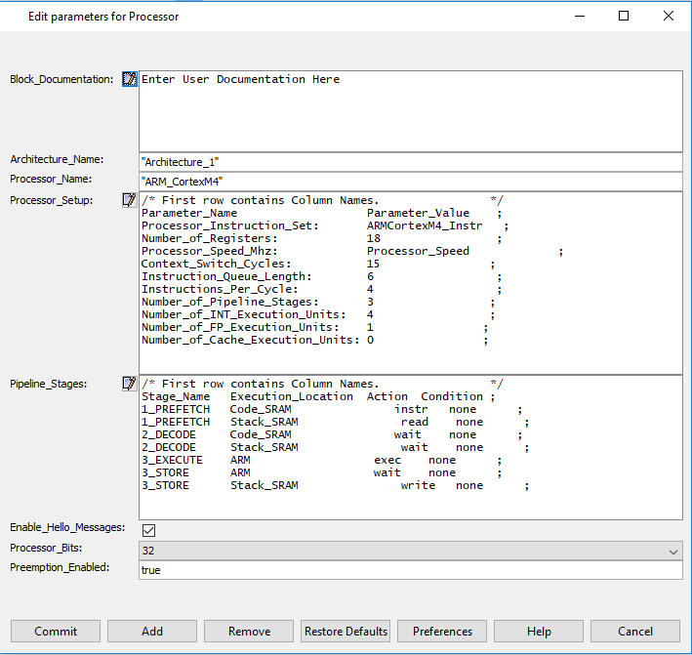
Task: Open the Processor_Setup editor icon
Action: tap(129, 200)
